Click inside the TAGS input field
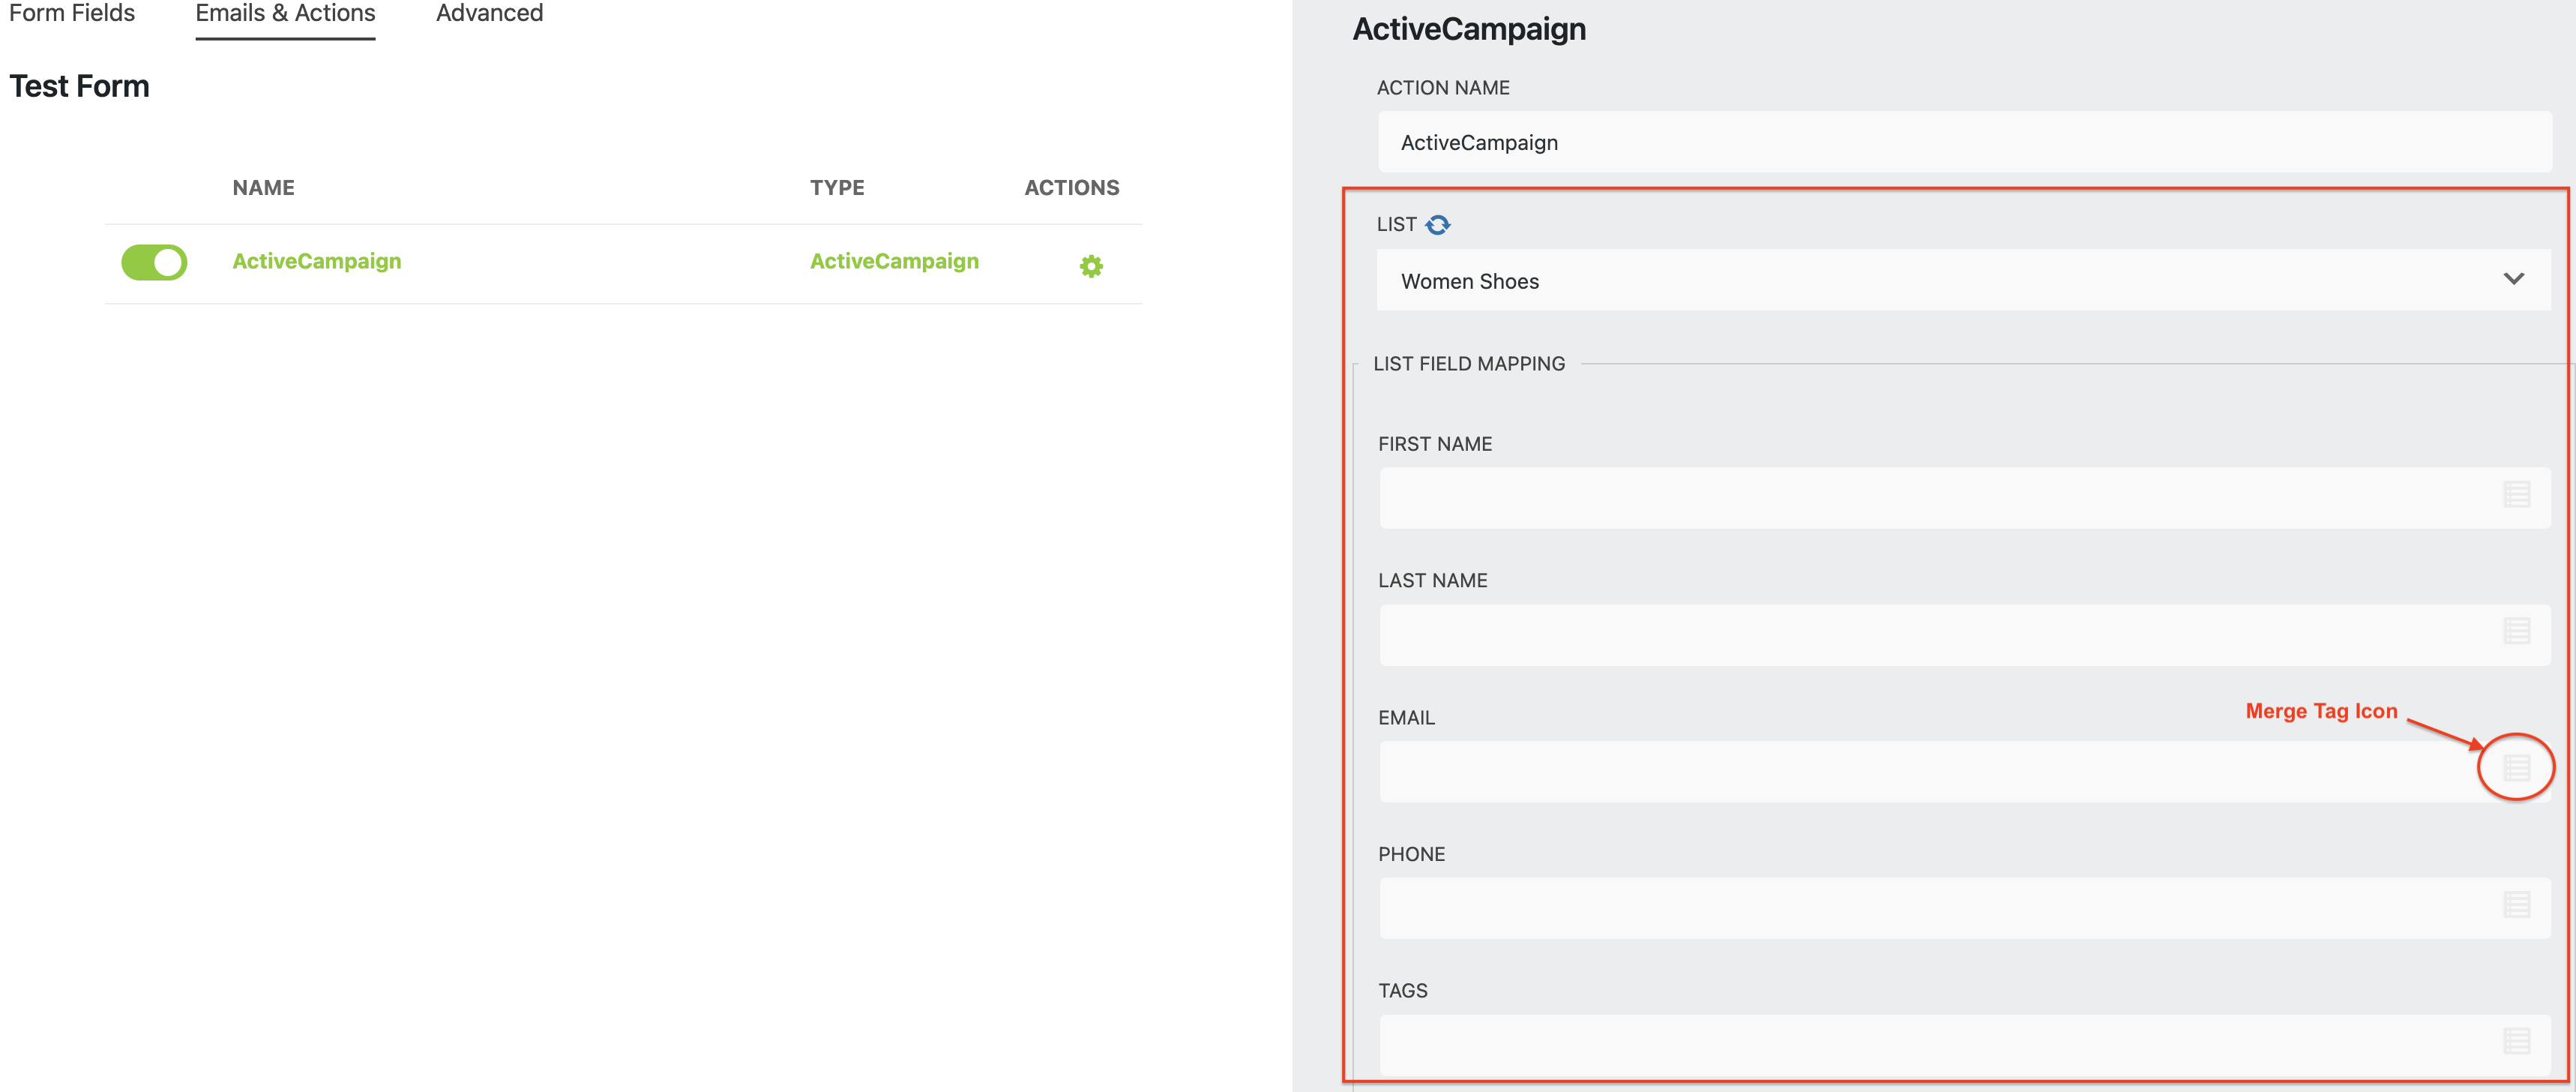This screenshot has width=2576, height=1092. (1900, 1044)
